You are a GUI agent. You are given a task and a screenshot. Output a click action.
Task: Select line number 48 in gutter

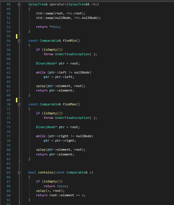point(8,4)
